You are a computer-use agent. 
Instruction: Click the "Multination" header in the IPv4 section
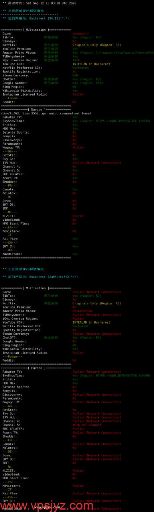[x=36, y=30]
